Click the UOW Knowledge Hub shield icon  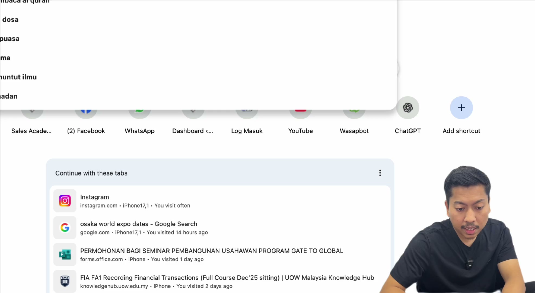click(65, 281)
